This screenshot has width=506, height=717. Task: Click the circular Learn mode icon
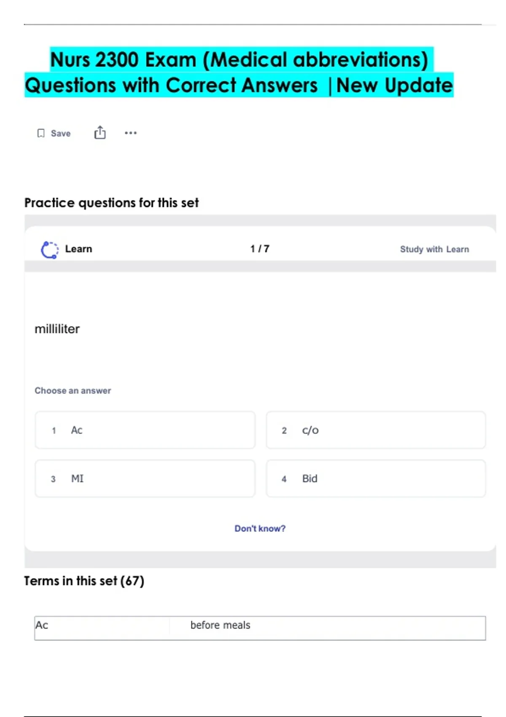tap(49, 250)
